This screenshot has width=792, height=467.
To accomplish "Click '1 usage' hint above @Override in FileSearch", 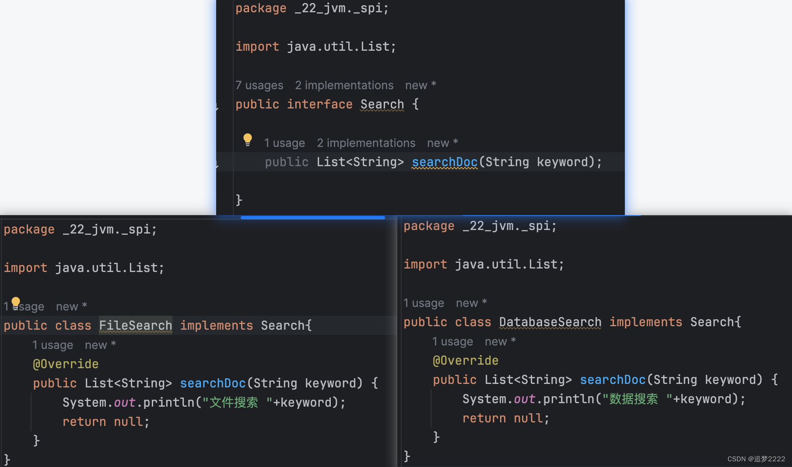I will pyautogui.click(x=53, y=345).
